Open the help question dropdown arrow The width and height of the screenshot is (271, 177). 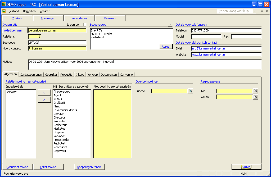[x=254, y=11]
